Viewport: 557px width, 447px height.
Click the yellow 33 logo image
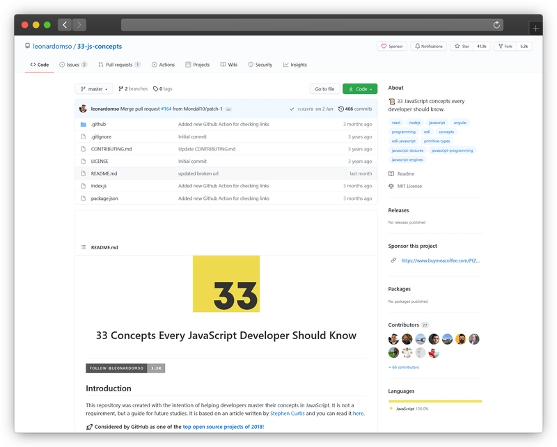[x=226, y=284]
